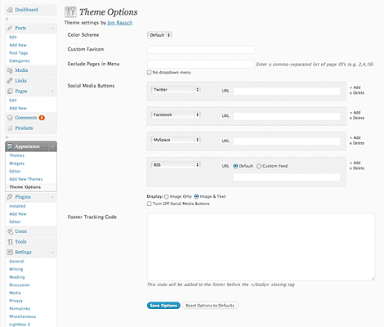Focus the Twitter URL input field
The width and height of the screenshot is (384, 327).
point(287,91)
